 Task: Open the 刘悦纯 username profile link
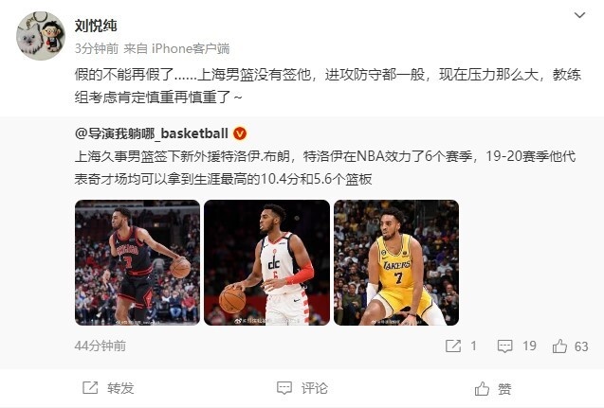[96, 26]
